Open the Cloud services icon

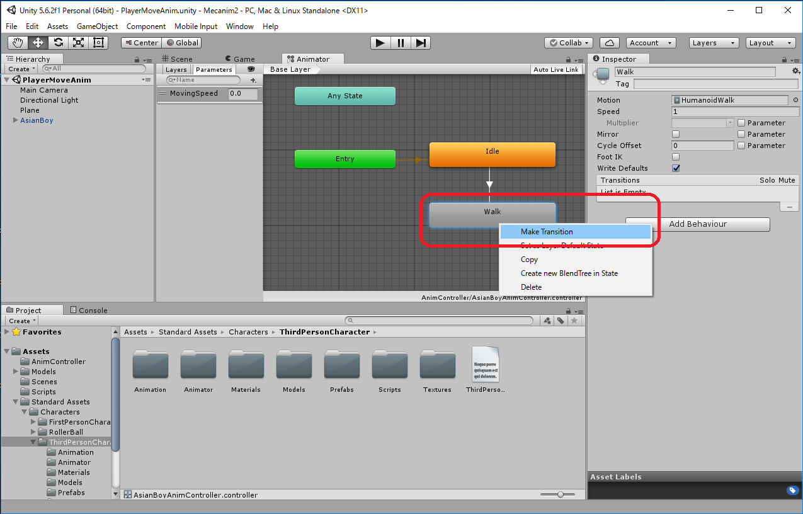[609, 43]
